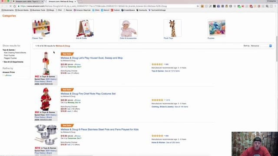Click the page vertical scrollbar
Screen dimensions: 278x156
(x=277, y=49)
